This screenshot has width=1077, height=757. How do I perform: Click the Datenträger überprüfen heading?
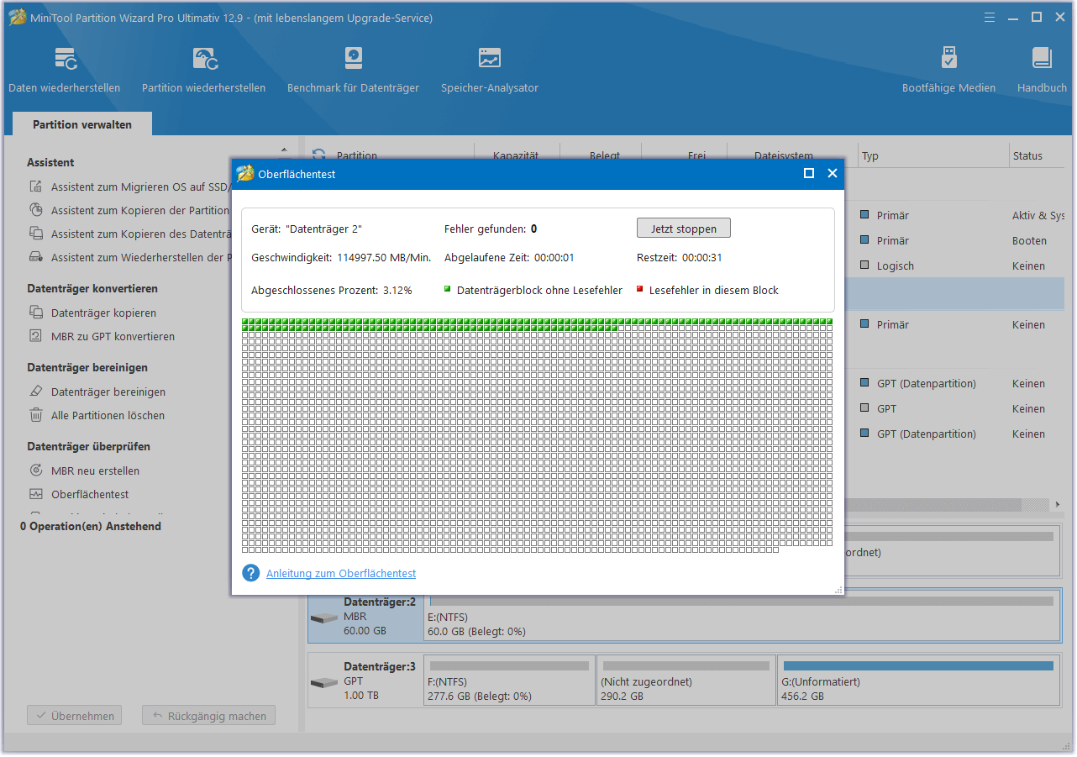[x=88, y=446]
